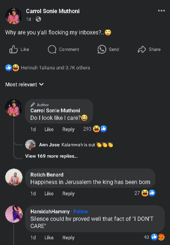Tap the WhatsApp Send icon
170x245 pixels.
[102, 50]
